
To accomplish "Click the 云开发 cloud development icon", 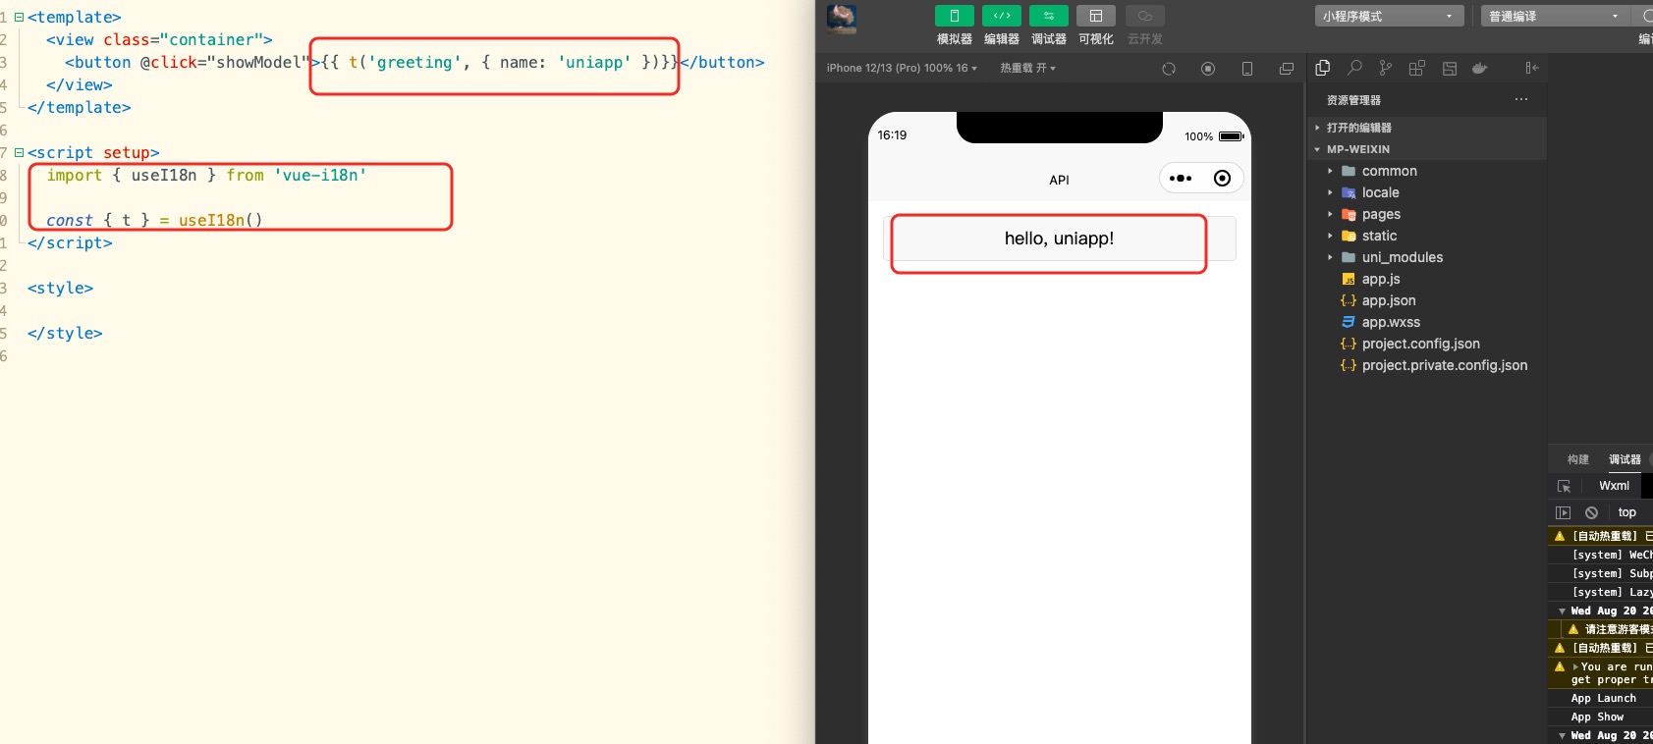I will pyautogui.click(x=1144, y=16).
